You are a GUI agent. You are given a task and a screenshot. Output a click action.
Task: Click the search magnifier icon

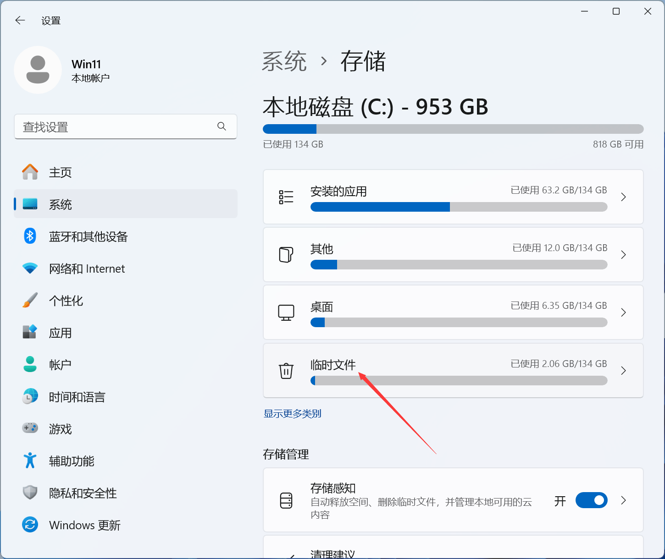(222, 126)
